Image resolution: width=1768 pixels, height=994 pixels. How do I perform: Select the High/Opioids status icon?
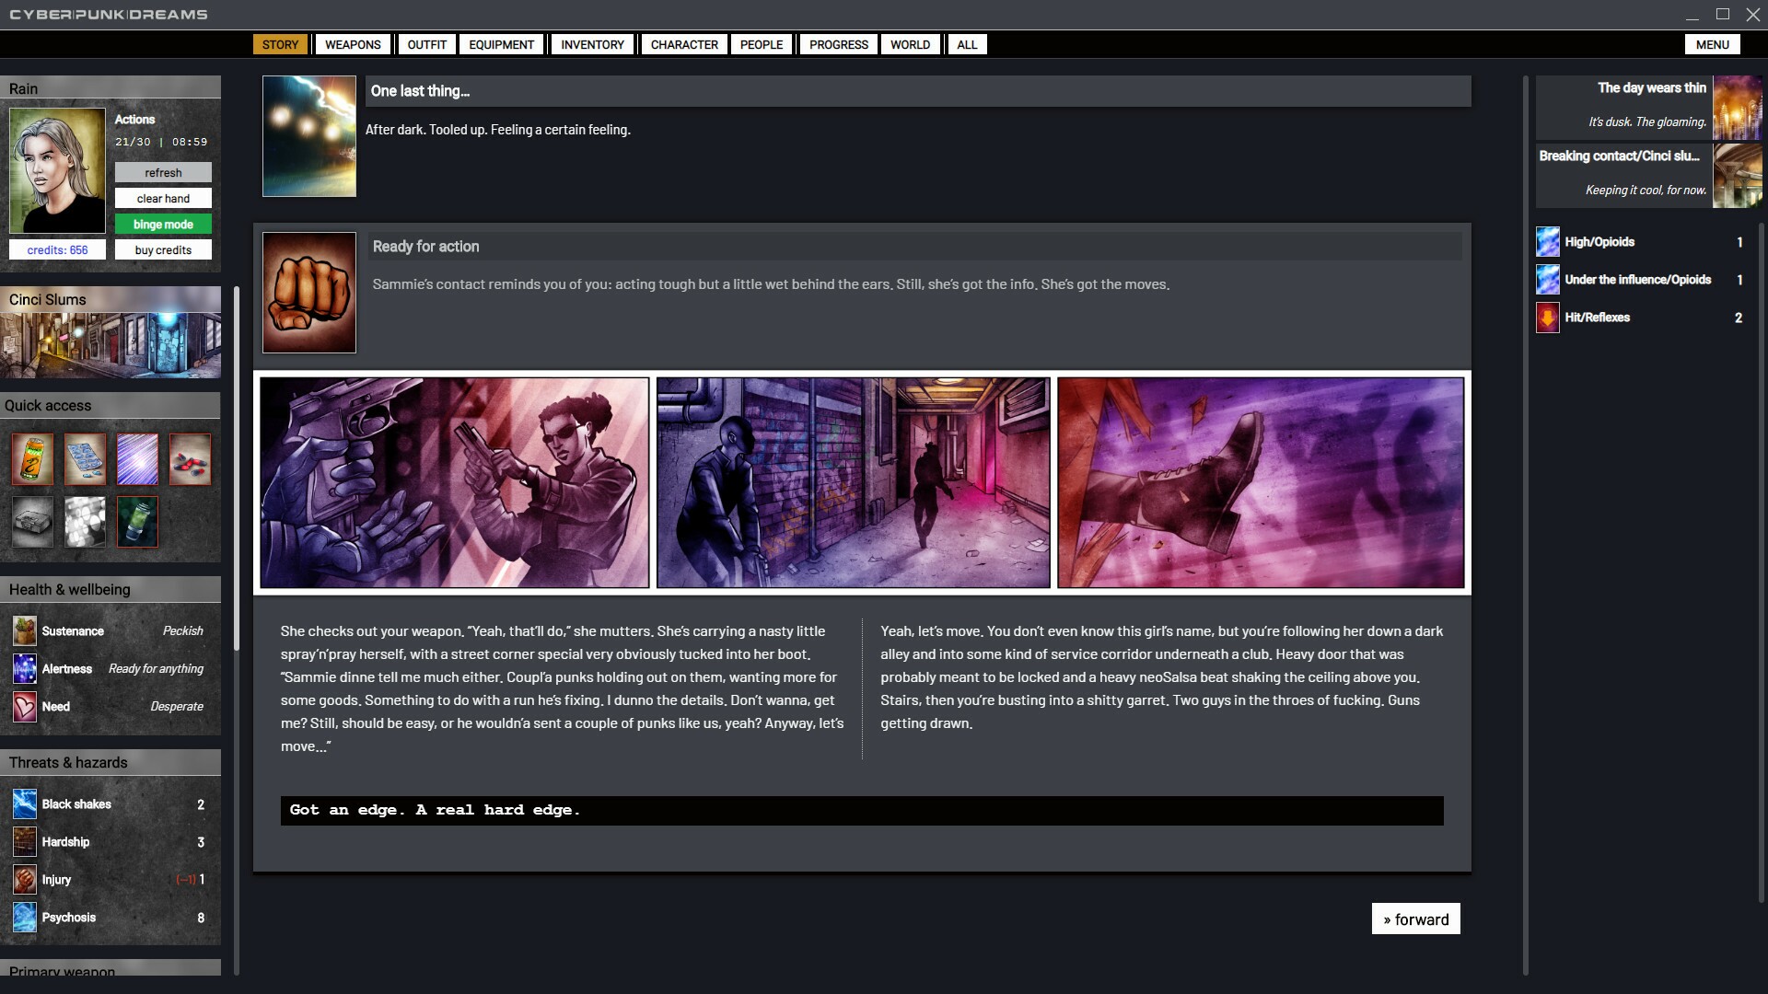tap(1548, 242)
